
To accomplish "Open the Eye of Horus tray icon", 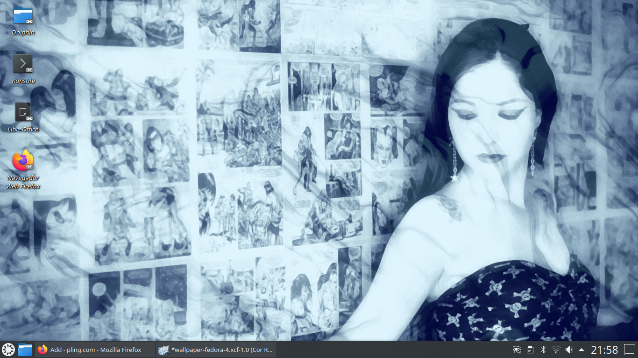I will tap(517, 350).
